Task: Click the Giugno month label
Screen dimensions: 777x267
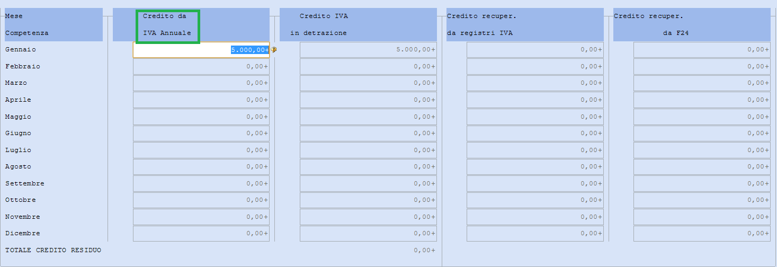Action: (18, 133)
